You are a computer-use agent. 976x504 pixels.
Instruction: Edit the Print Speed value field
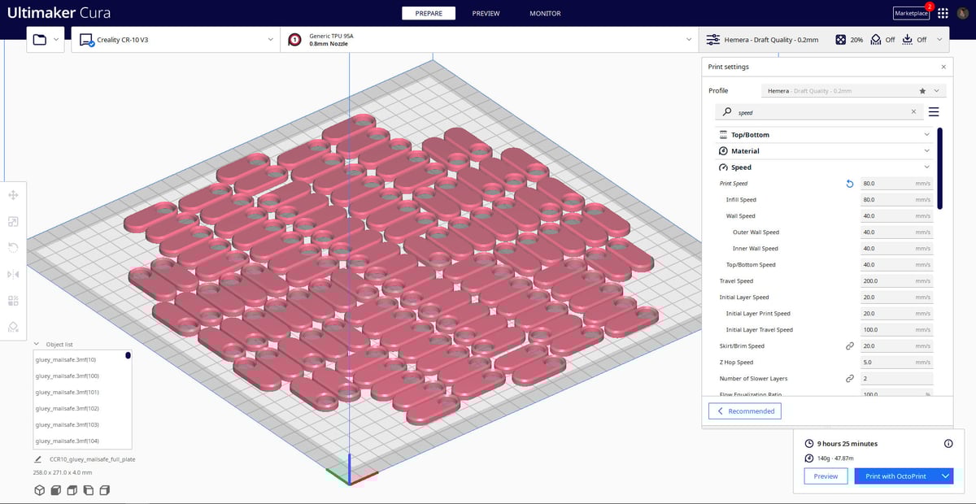pos(897,184)
